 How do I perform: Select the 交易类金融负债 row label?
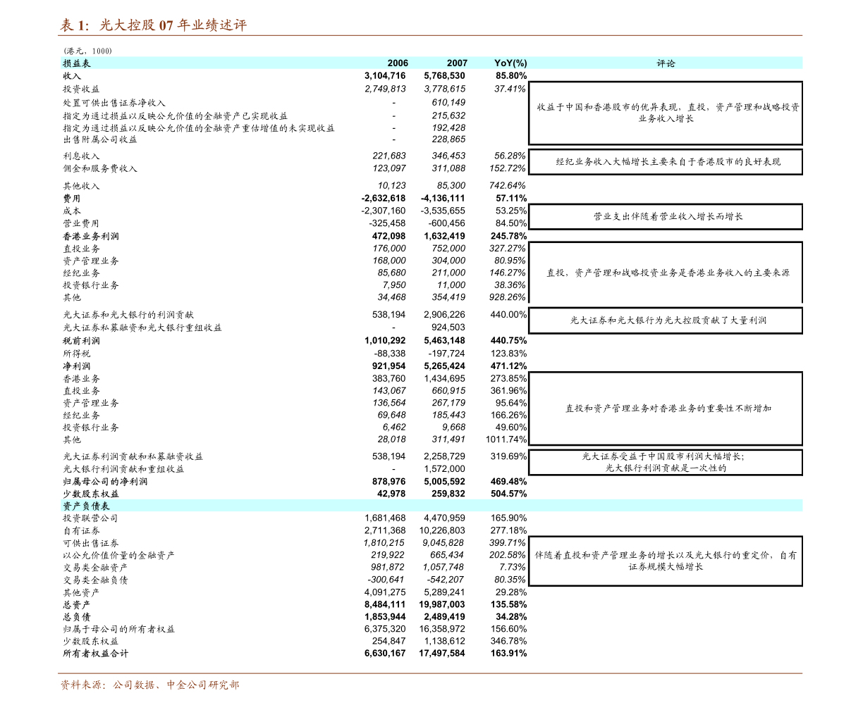(x=96, y=581)
